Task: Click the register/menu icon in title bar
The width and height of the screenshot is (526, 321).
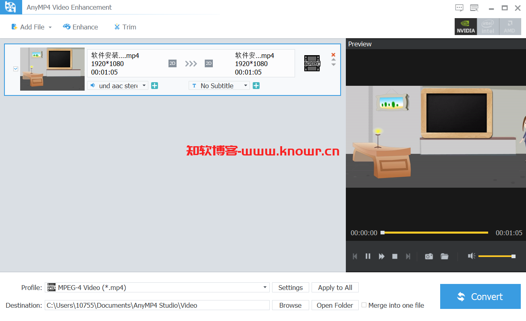Action: coord(474,8)
